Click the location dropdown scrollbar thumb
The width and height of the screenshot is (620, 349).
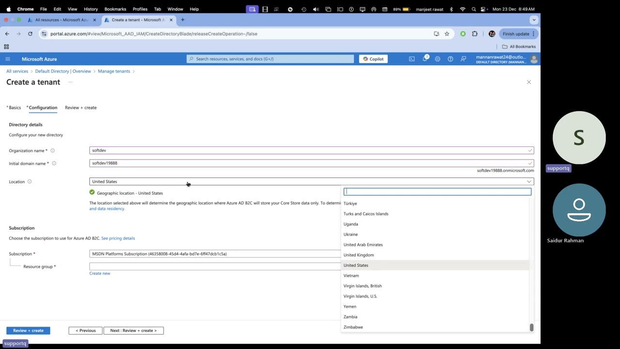(x=531, y=328)
